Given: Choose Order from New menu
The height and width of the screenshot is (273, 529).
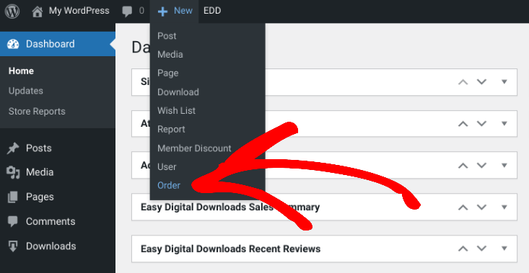Looking at the screenshot, I should [169, 185].
